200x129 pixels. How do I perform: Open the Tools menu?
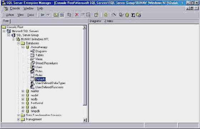(x=31, y=15)
